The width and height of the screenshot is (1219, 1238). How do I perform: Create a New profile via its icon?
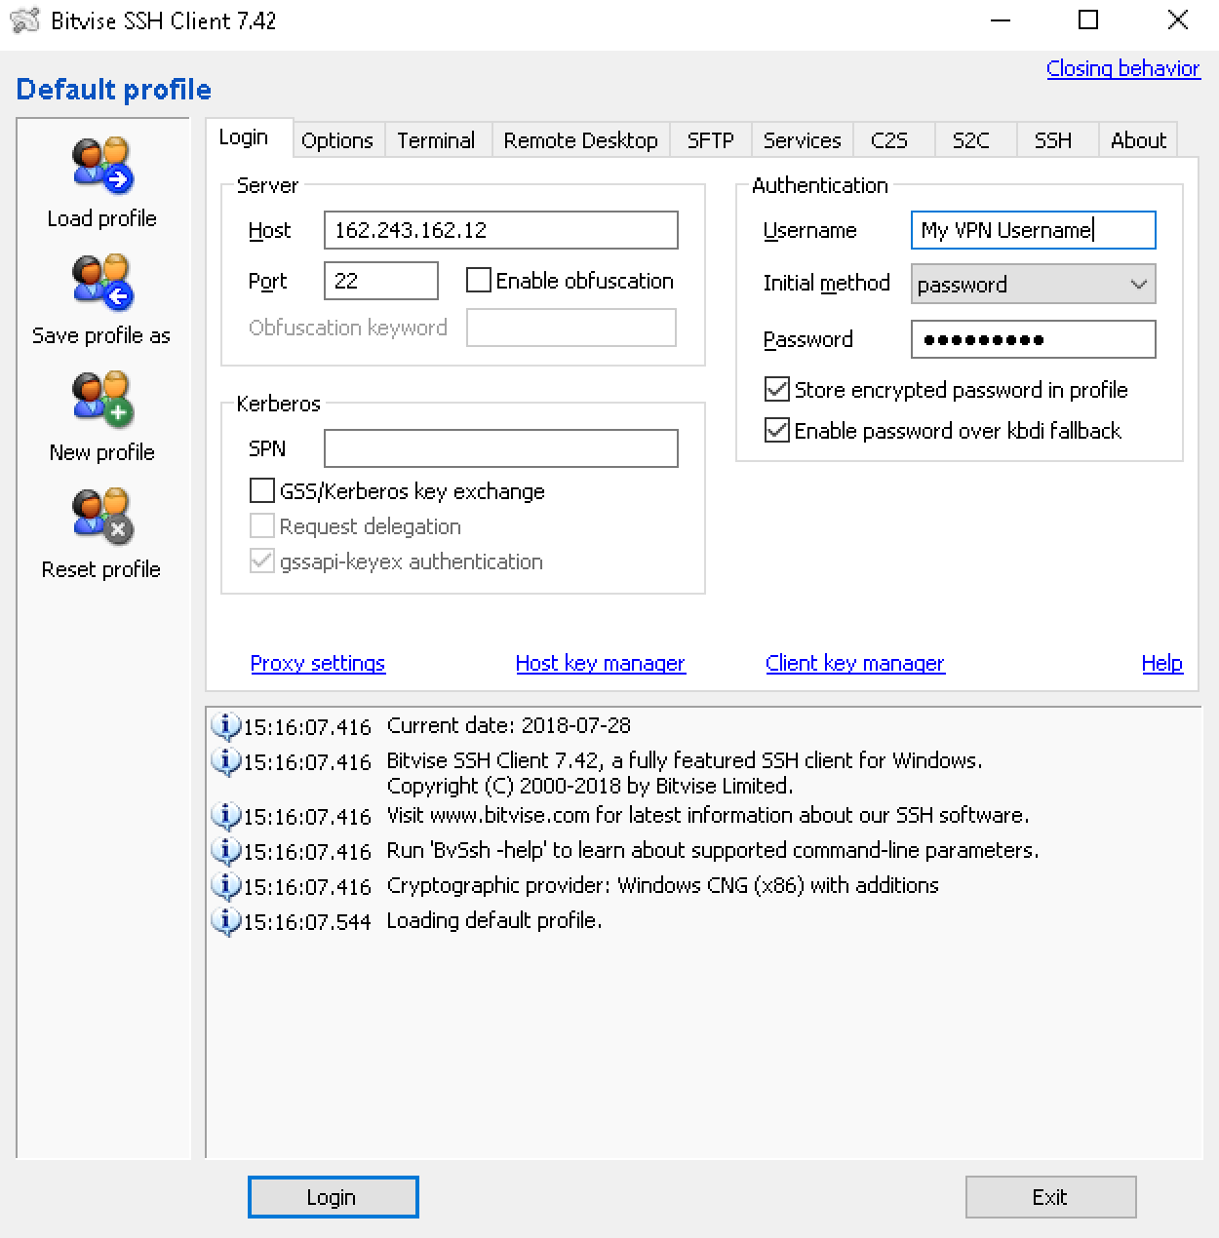coord(102,400)
